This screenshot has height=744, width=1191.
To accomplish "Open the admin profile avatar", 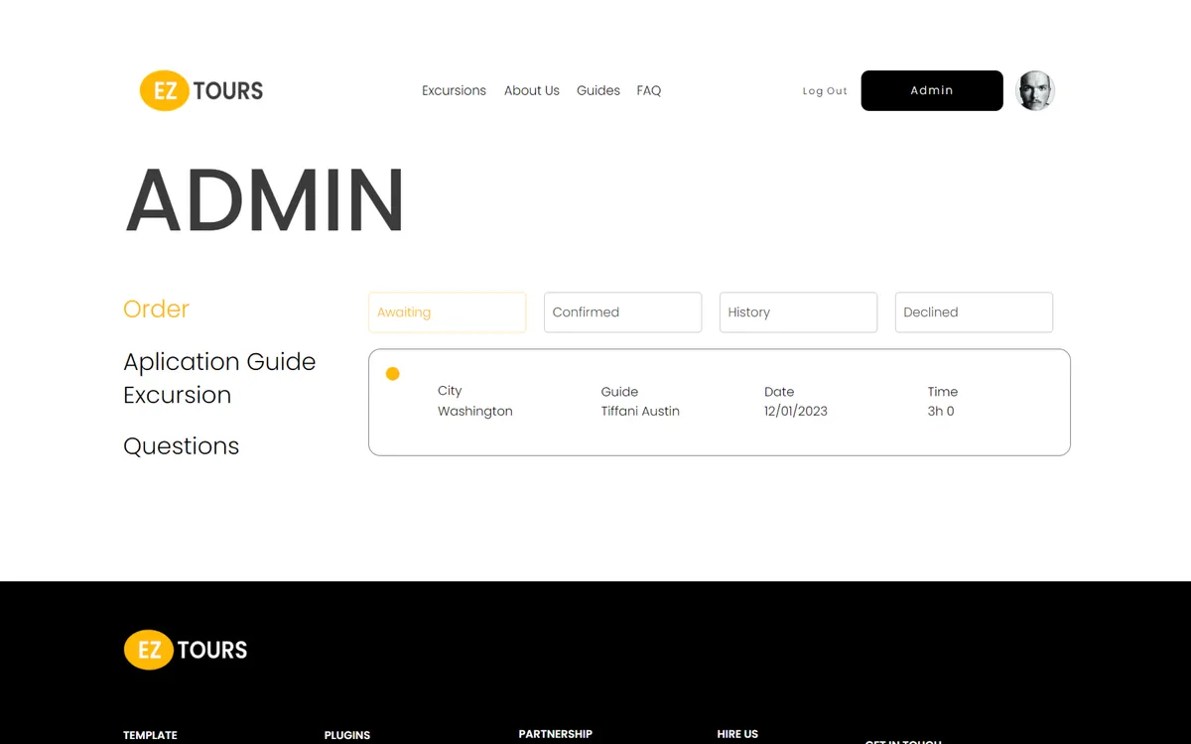I will pyautogui.click(x=1035, y=90).
